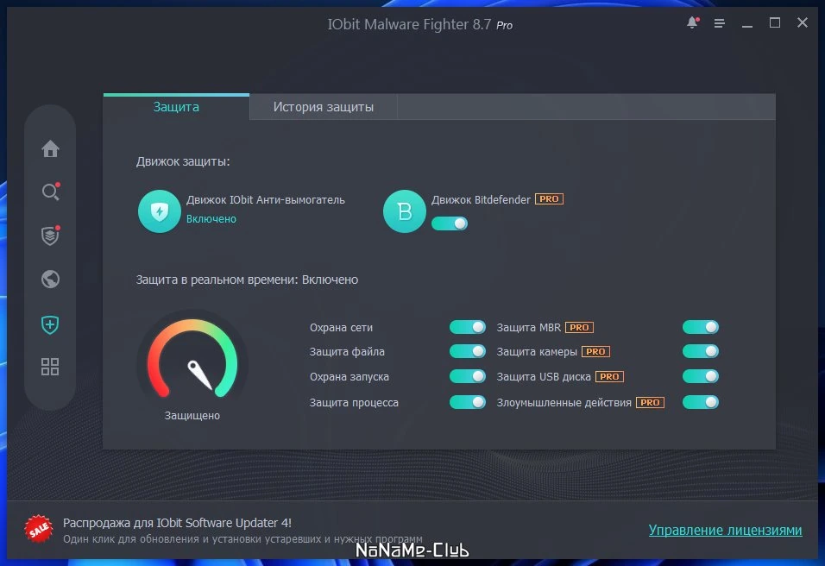The image size is (825, 566).
Task: Click the Один клик для обновления banner subtitle
Action: pos(242,539)
